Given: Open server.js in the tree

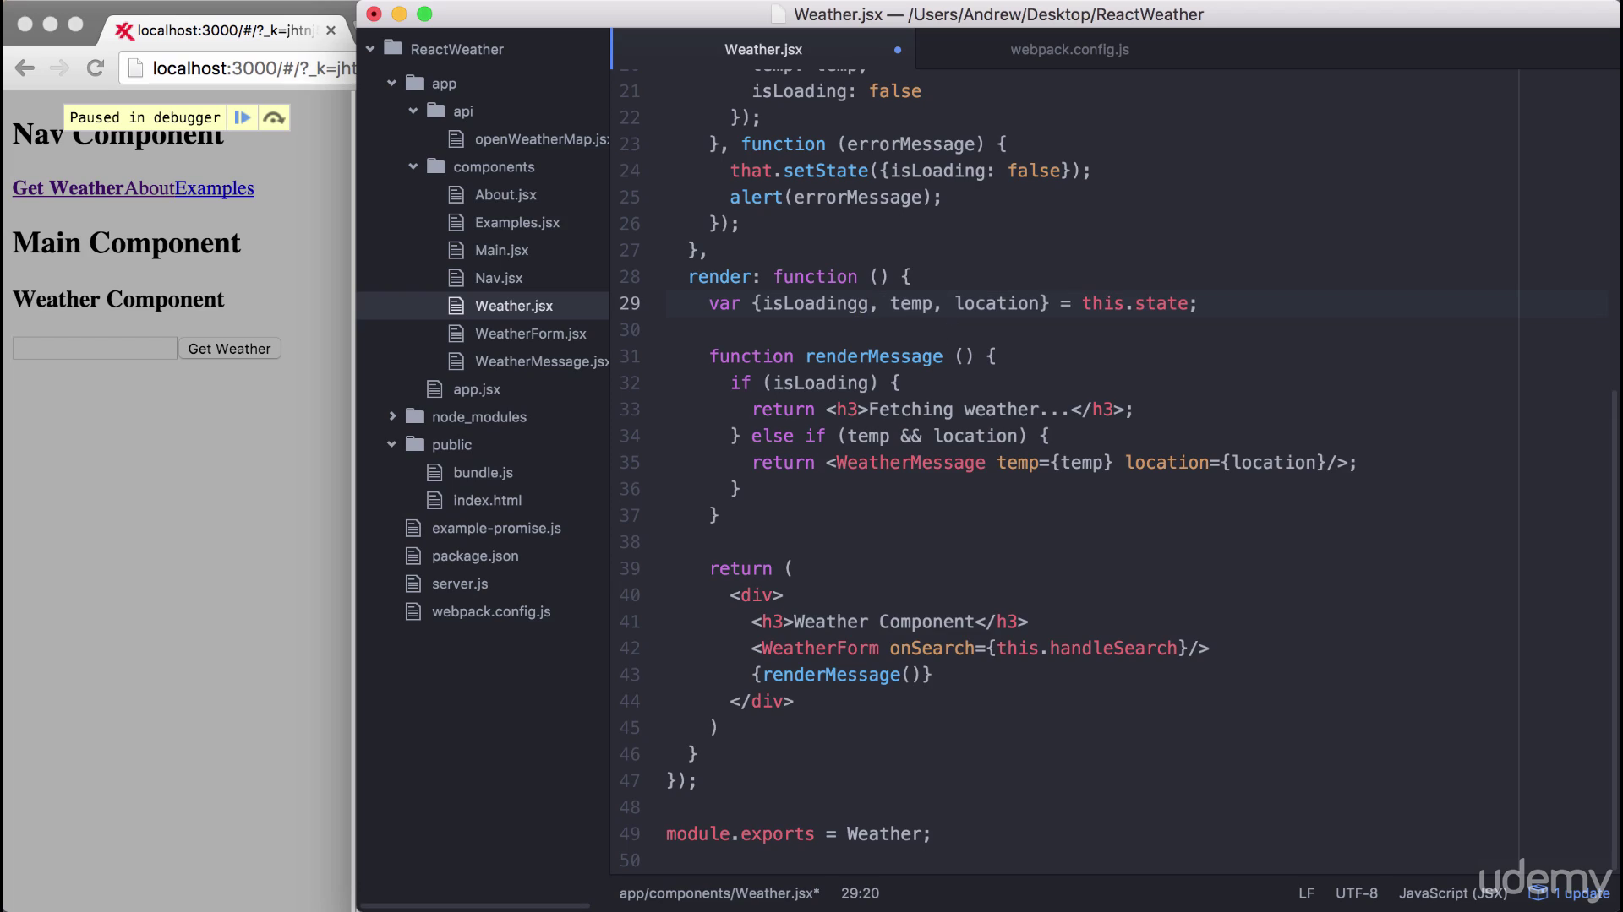Looking at the screenshot, I should [460, 584].
